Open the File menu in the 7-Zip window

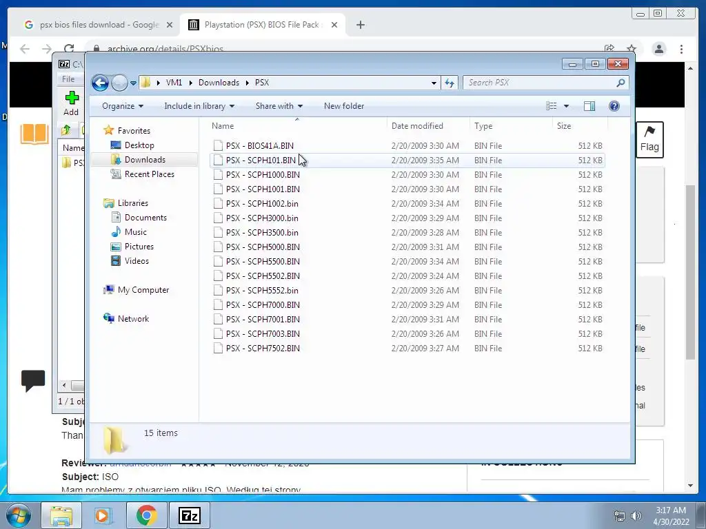tap(68, 79)
